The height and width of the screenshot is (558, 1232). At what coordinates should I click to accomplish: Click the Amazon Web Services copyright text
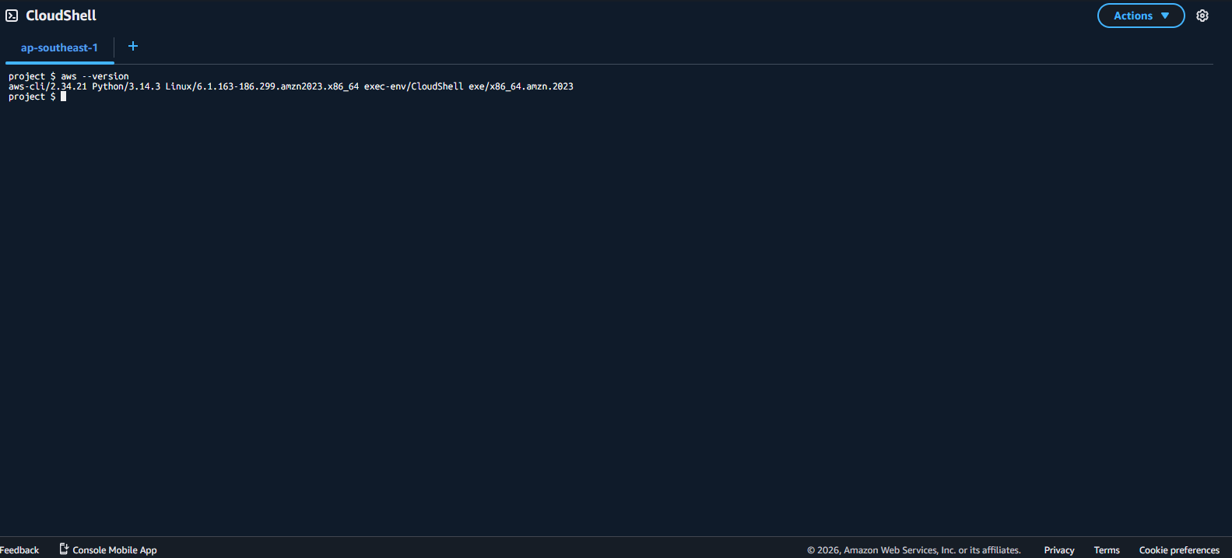(914, 550)
